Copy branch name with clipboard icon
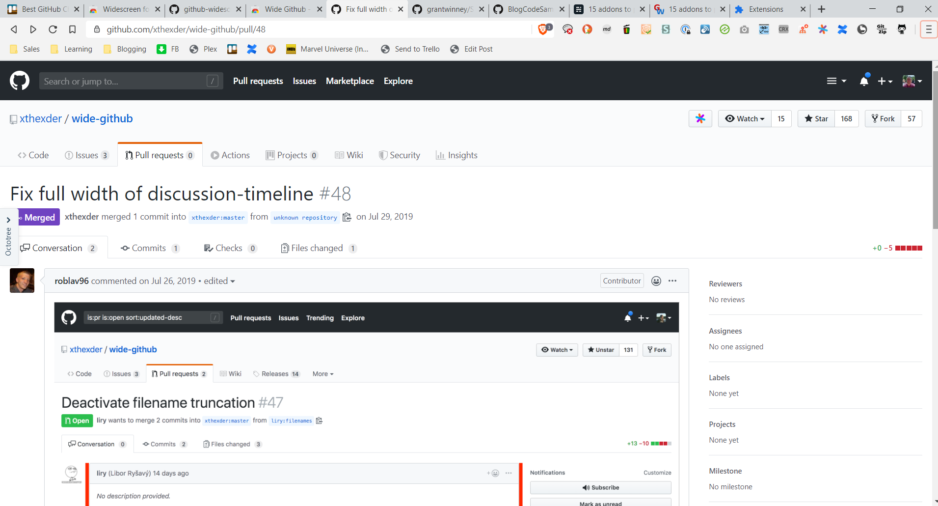This screenshot has height=506, width=938. [347, 217]
